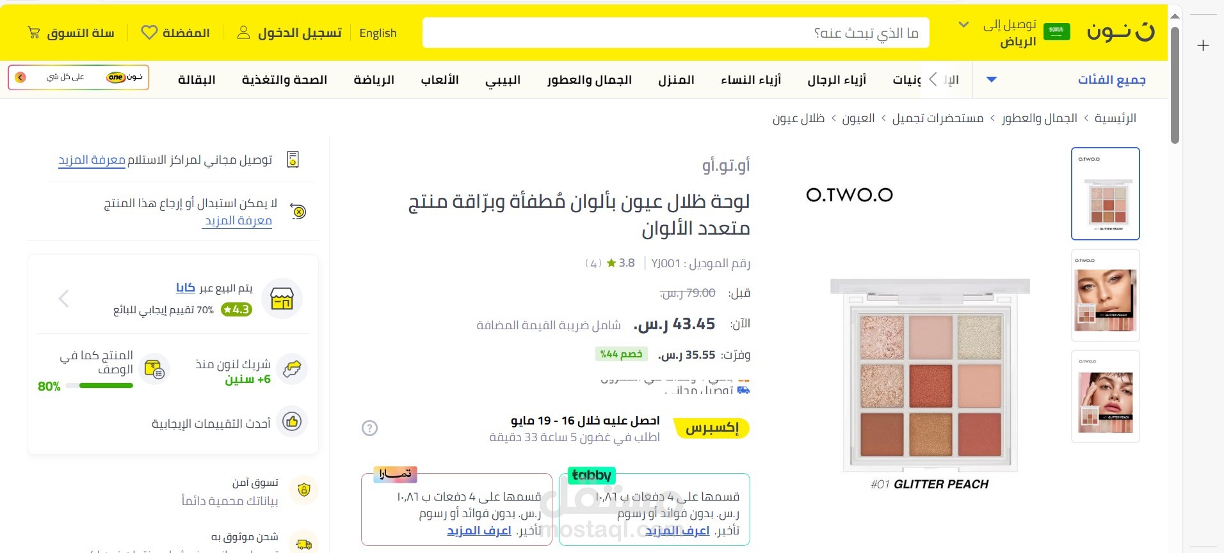The image size is (1224, 553).
Task: Click العيون breadcrumb link
Action: click(x=858, y=118)
